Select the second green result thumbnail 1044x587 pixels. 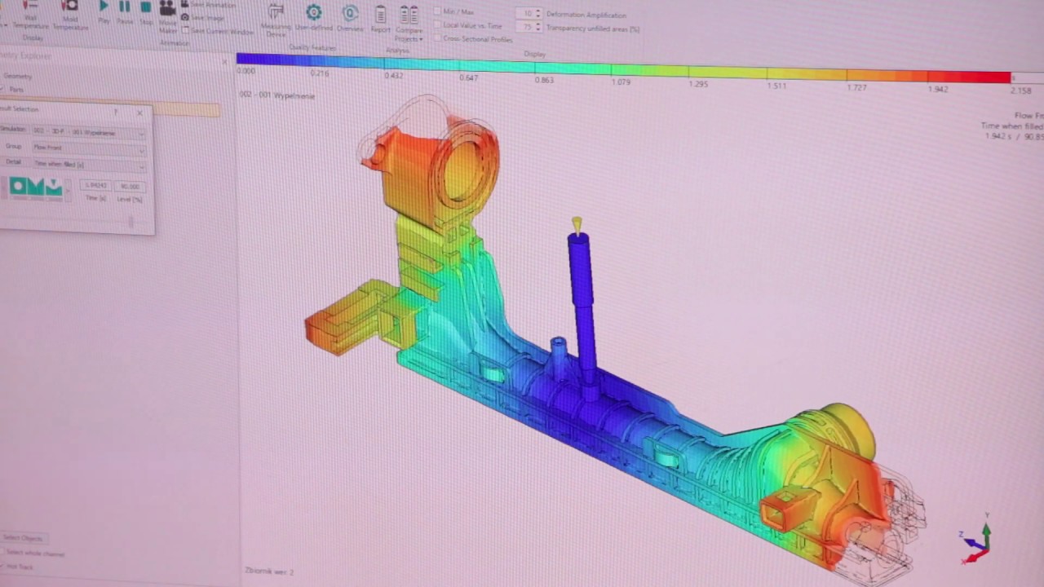pos(36,188)
